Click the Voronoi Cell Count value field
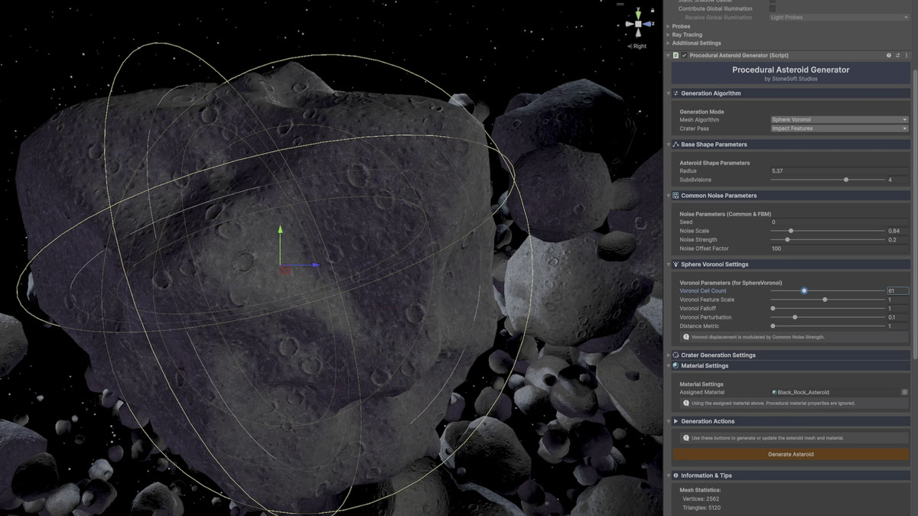The image size is (918, 516). [897, 290]
